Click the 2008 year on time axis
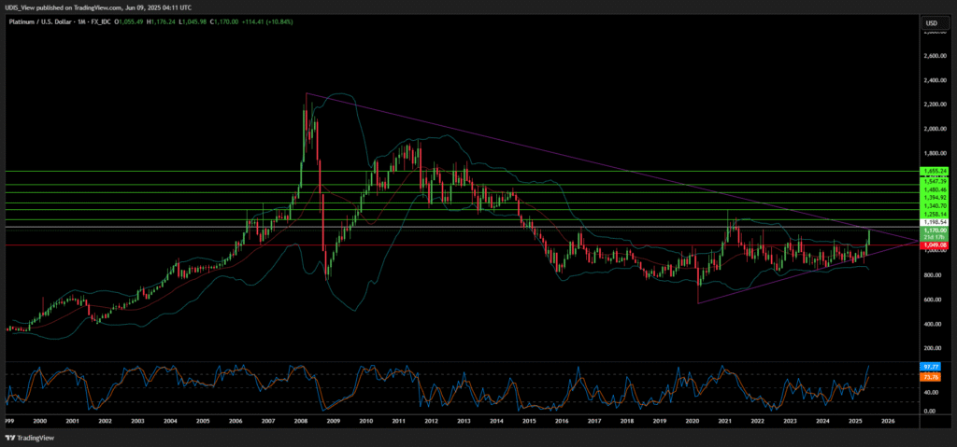The image size is (957, 447). [301, 421]
